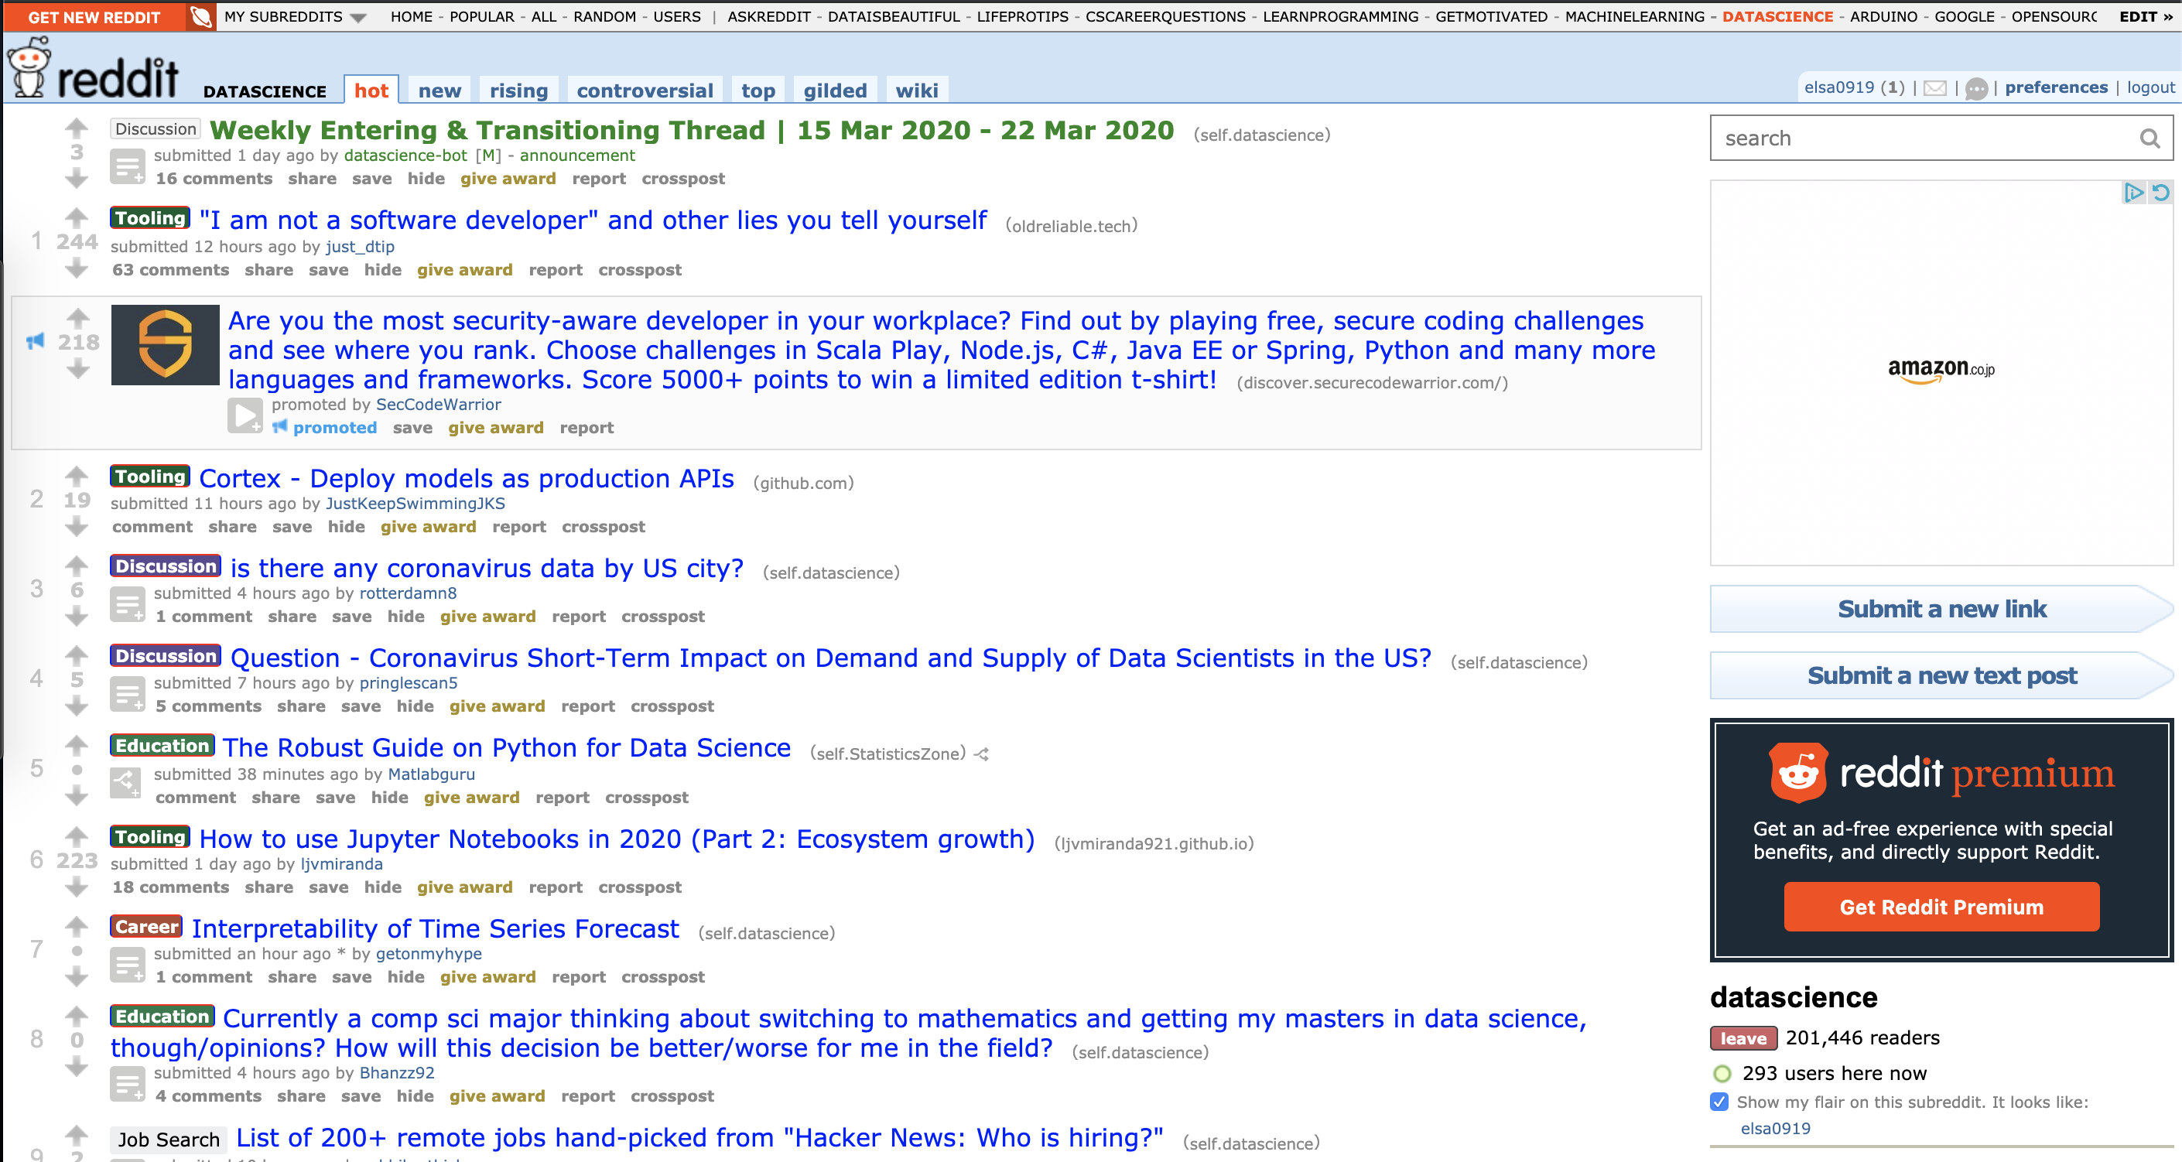Click the leave subreddit button
This screenshot has width=2182, height=1162.
(x=1743, y=1038)
